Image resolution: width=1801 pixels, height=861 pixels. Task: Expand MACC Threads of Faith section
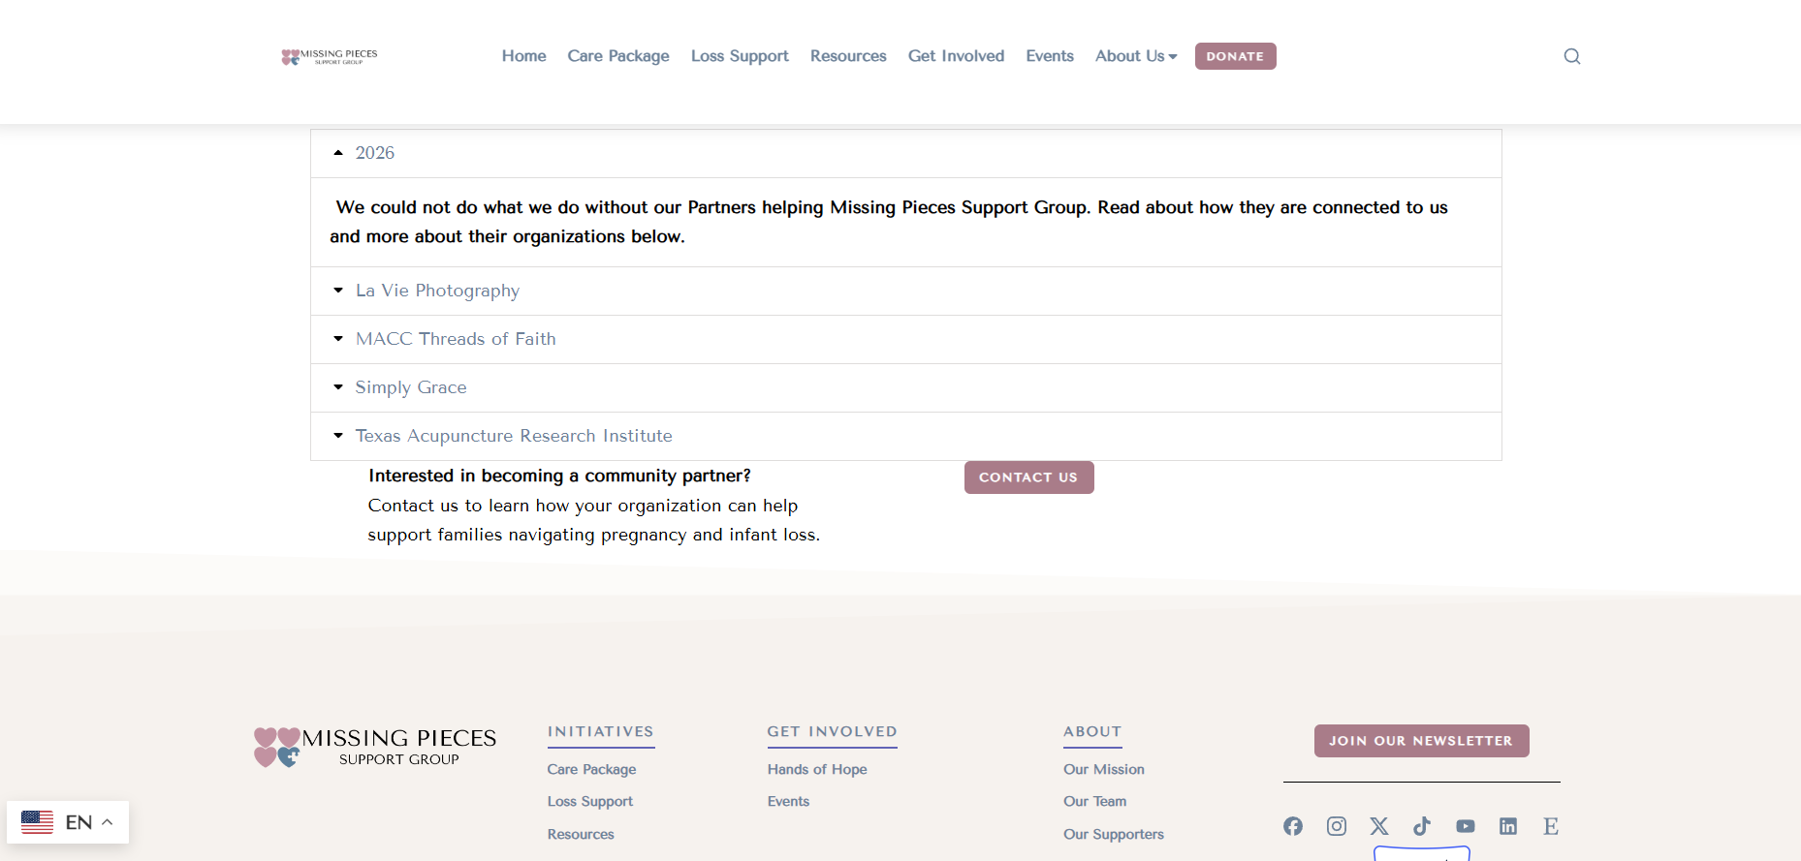[x=456, y=339]
